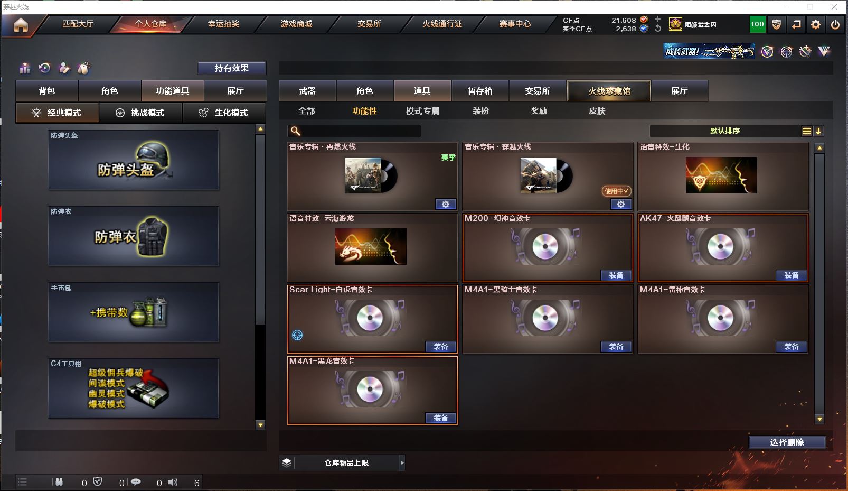Open the 默认排序 sorting dropdown
The image size is (848, 491).
[x=725, y=131]
